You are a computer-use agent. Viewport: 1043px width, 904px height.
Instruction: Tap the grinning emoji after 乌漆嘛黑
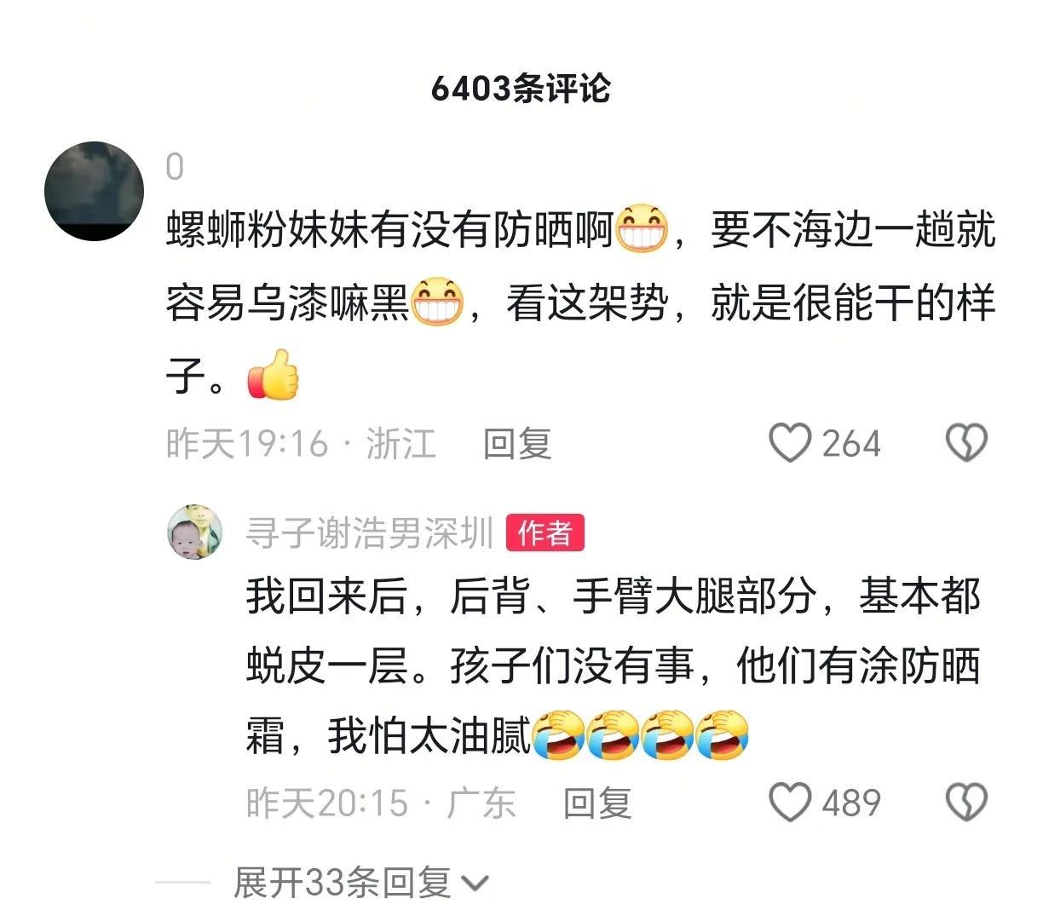(437, 302)
